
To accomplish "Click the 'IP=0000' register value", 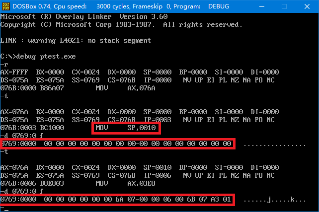I will [158, 80].
